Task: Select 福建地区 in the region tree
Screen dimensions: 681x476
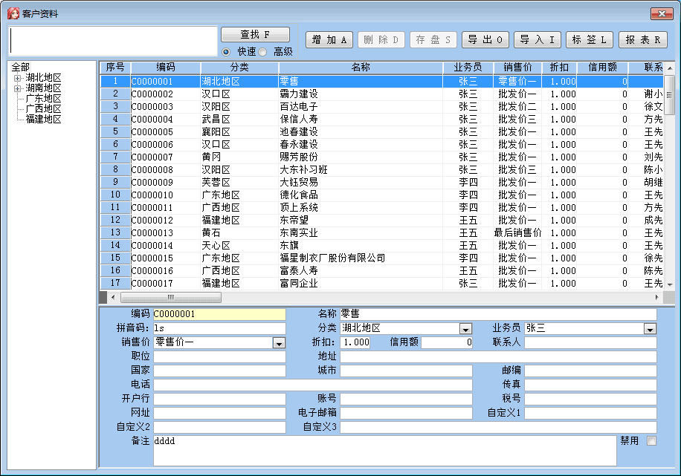Action: [43, 119]
